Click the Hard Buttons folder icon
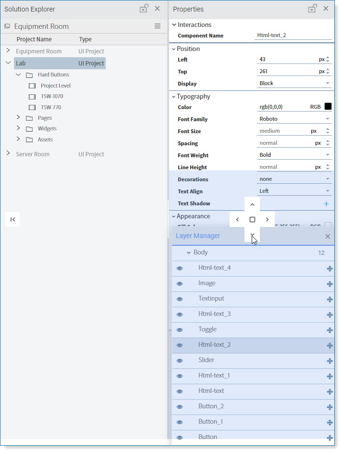Viewport: 342px width, 453px height. [x=29, y=75]
